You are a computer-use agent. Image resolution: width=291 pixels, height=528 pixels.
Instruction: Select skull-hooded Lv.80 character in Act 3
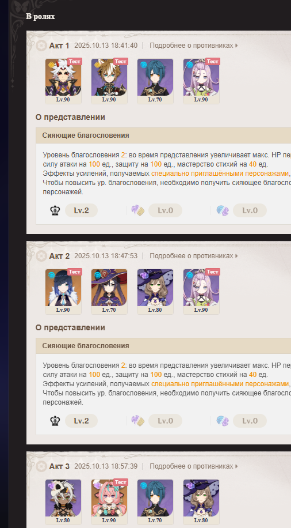coord(63,501)
